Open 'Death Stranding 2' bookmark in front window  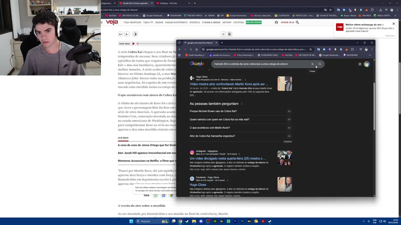(x=195, y=55)
